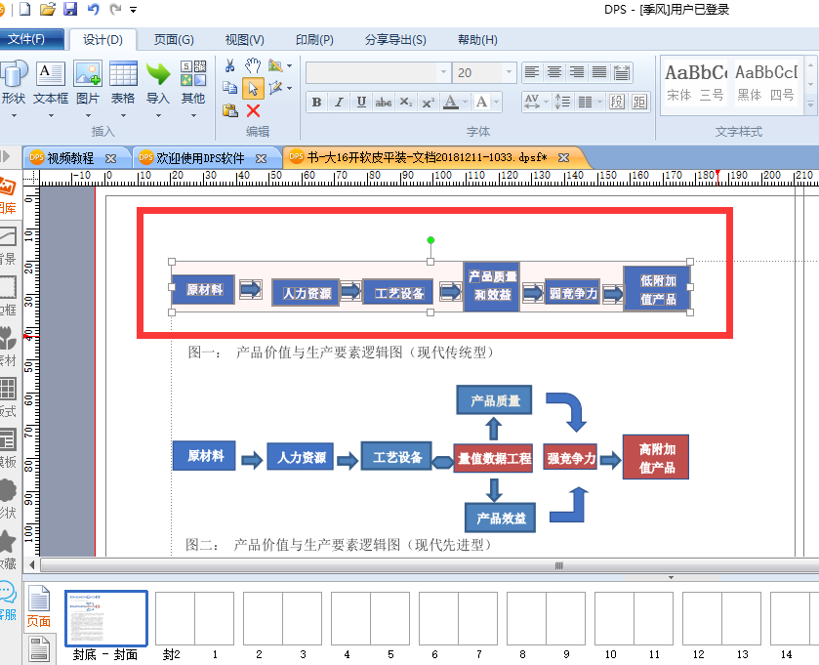Toggle italic formatting button
This screenshot has width=819, height=665.
(x=339, y=102)
